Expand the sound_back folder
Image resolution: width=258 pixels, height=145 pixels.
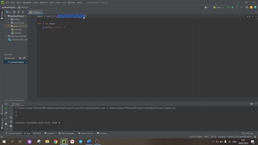coord(9,23)
